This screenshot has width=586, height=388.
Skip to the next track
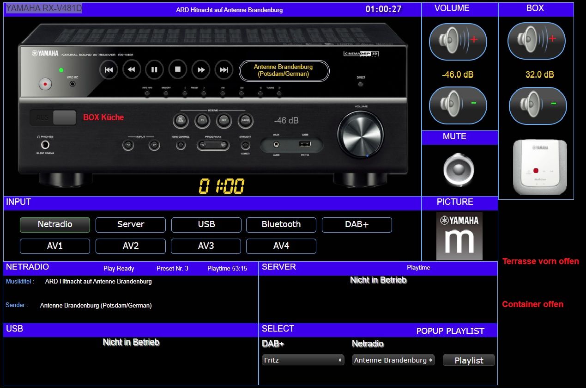224,70
